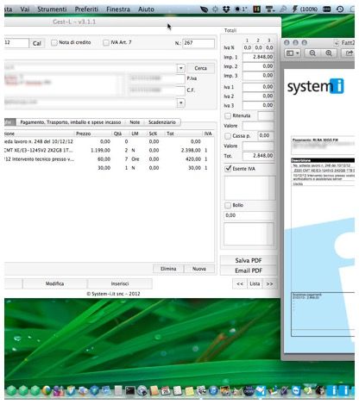Click the Sc% column header
The width and height of the screenshot is (359, 404).
click(155, 134)
